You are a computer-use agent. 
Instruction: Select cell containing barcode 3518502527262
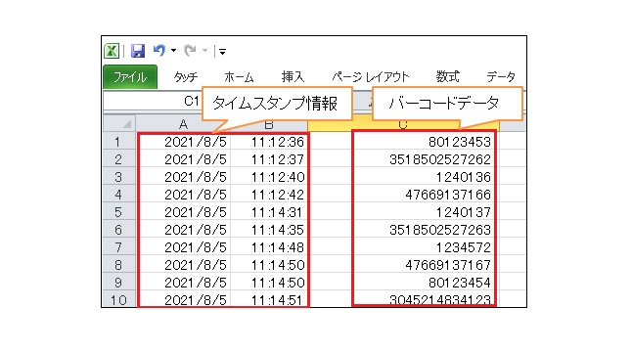click(424, 159)
